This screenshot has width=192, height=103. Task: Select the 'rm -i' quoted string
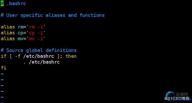(x=36, y=27)
